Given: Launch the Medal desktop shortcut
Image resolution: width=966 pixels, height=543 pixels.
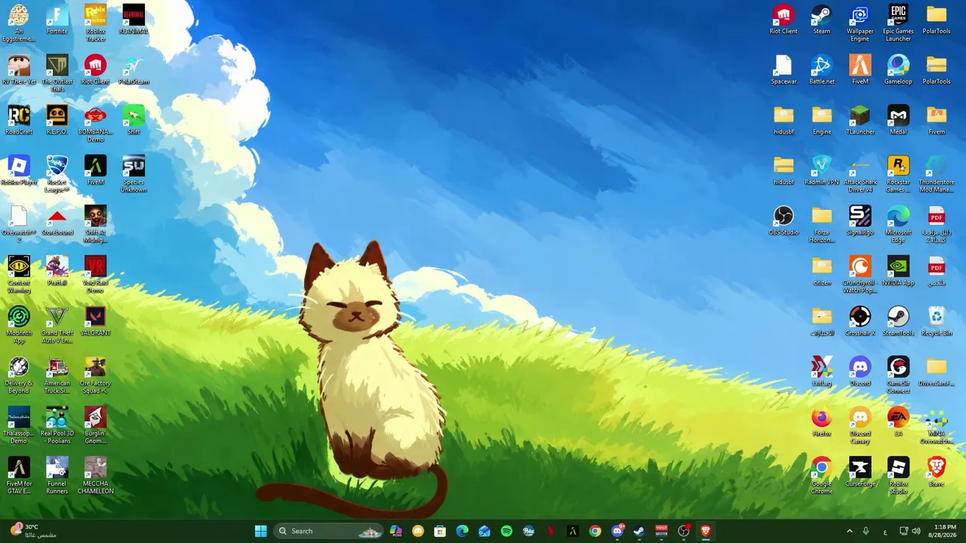Looking at the screenshot, I should click(x=898, y=120).
